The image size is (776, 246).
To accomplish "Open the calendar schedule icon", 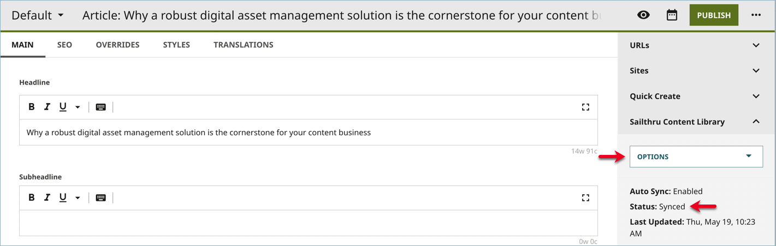I will (672, 15).
